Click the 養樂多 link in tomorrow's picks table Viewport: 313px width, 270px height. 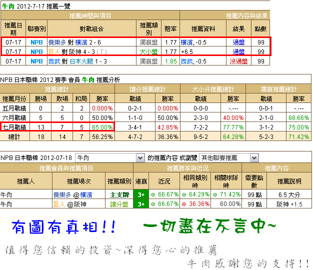click(62, 195)
